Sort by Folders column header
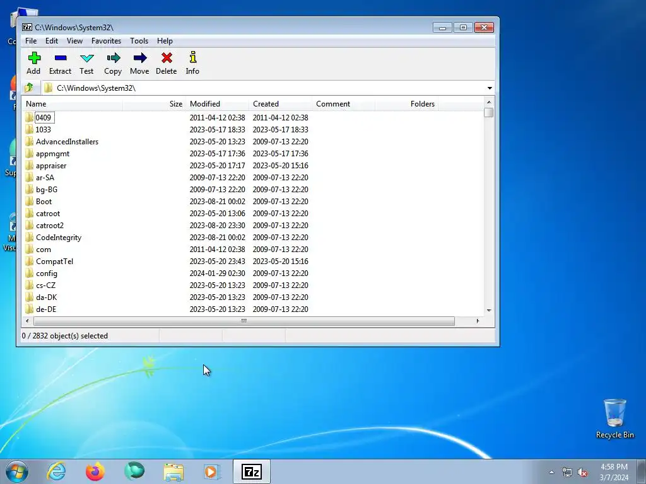Viewport: 646px width, 484px height. (406, 104)
